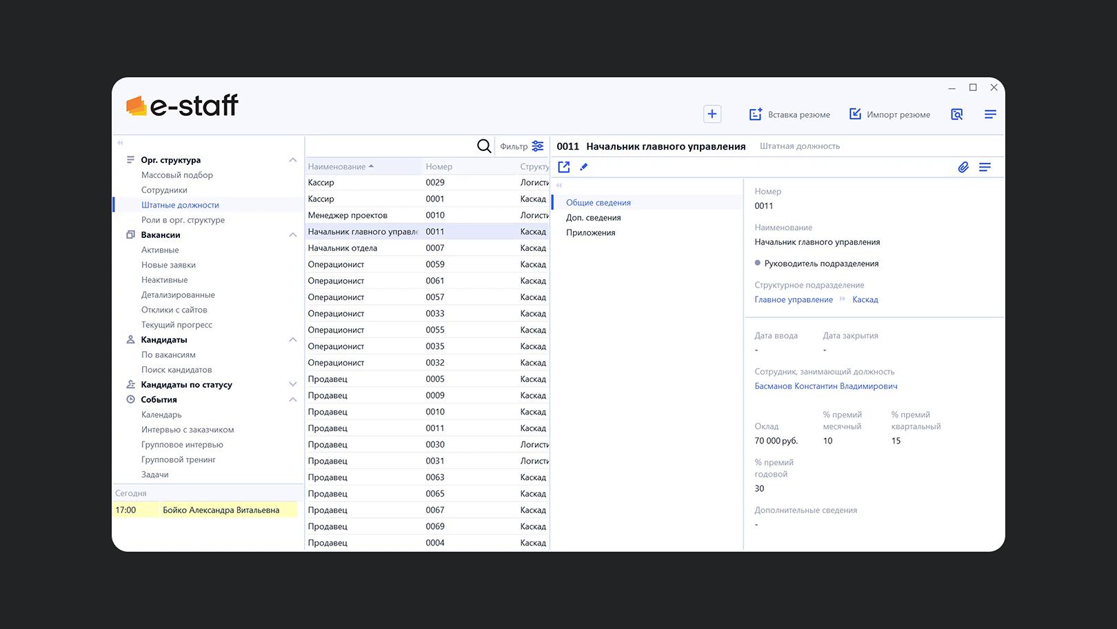Open Активные vacancies in sidebar

[160, 250]
